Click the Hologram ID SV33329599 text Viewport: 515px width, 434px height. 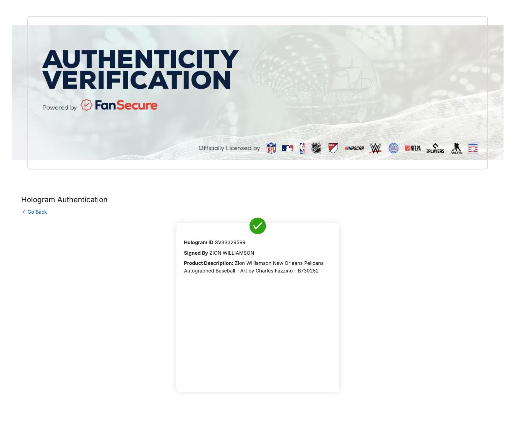(x=215, y=242)
